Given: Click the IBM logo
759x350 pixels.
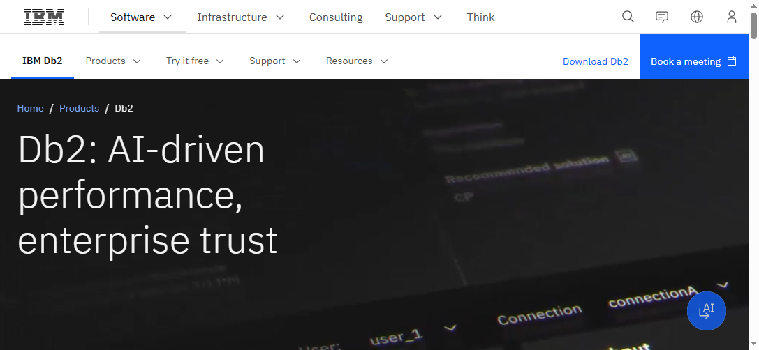Looking at the screenshot, I should pyautogui.click(x=44, y=17).
